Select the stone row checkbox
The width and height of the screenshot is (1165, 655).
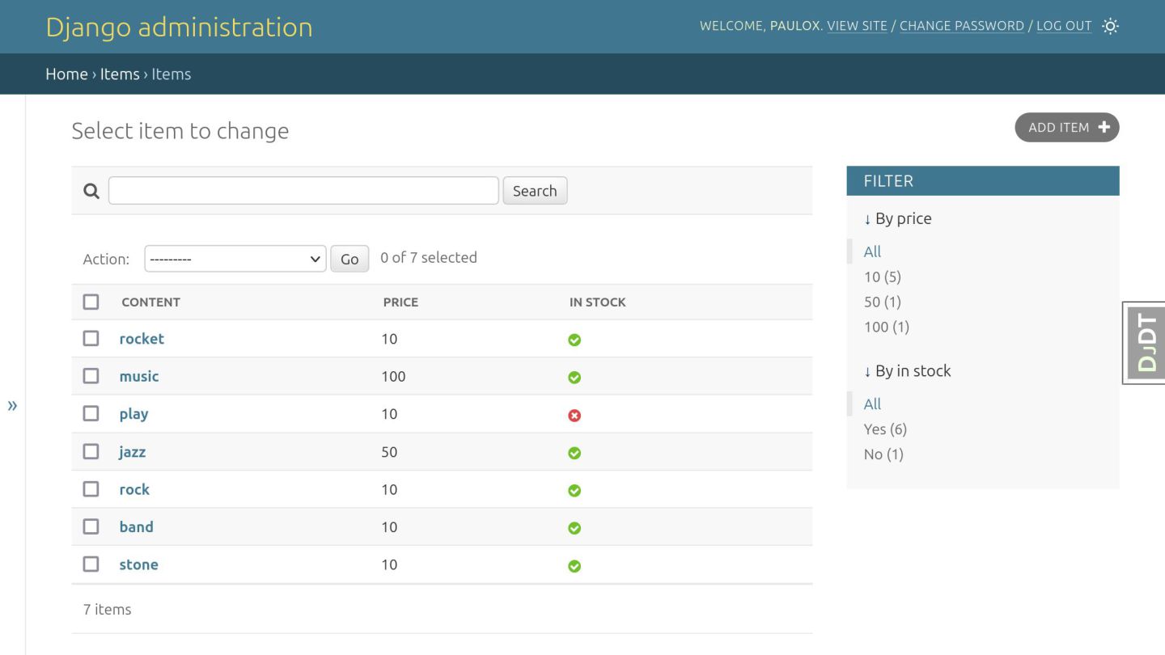pyautogui.click(x=91, y=564)
